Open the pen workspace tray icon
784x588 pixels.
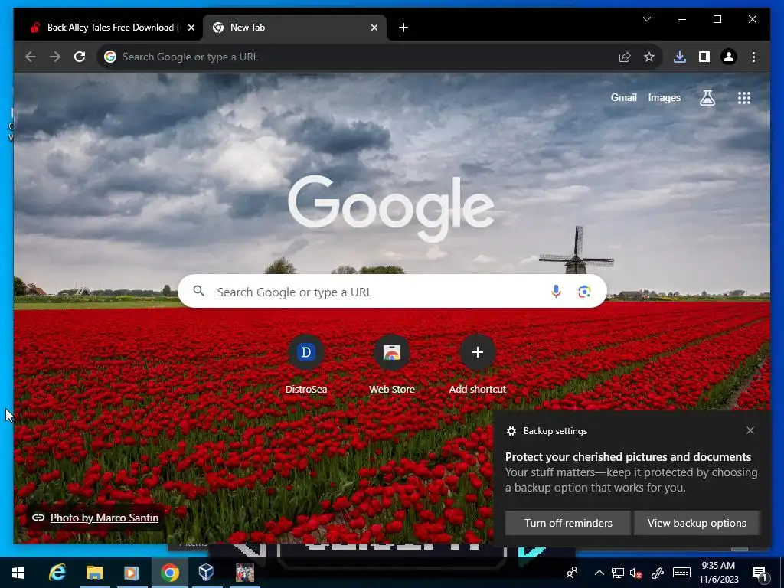(658, 573)
